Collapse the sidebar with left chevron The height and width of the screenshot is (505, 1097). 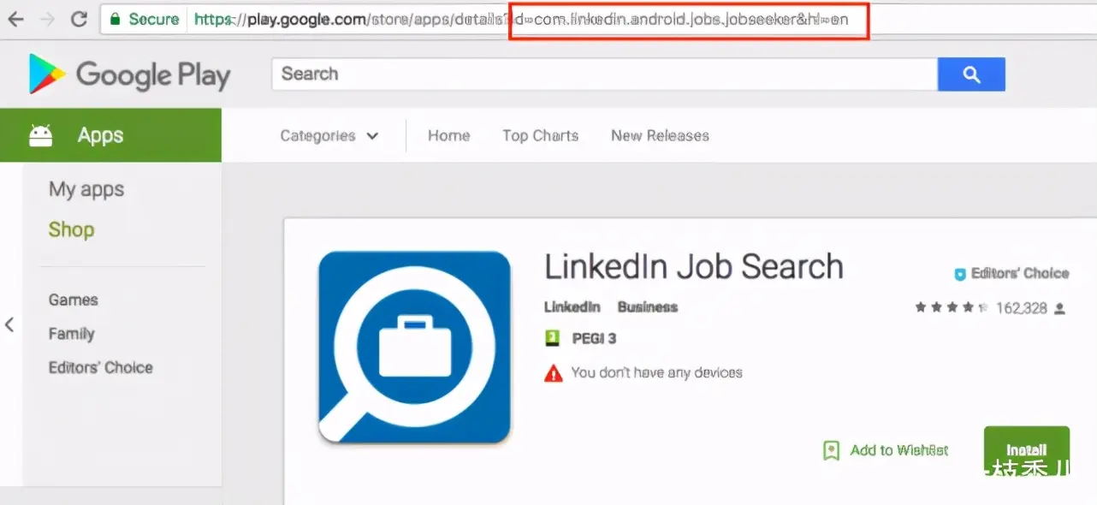9,324
